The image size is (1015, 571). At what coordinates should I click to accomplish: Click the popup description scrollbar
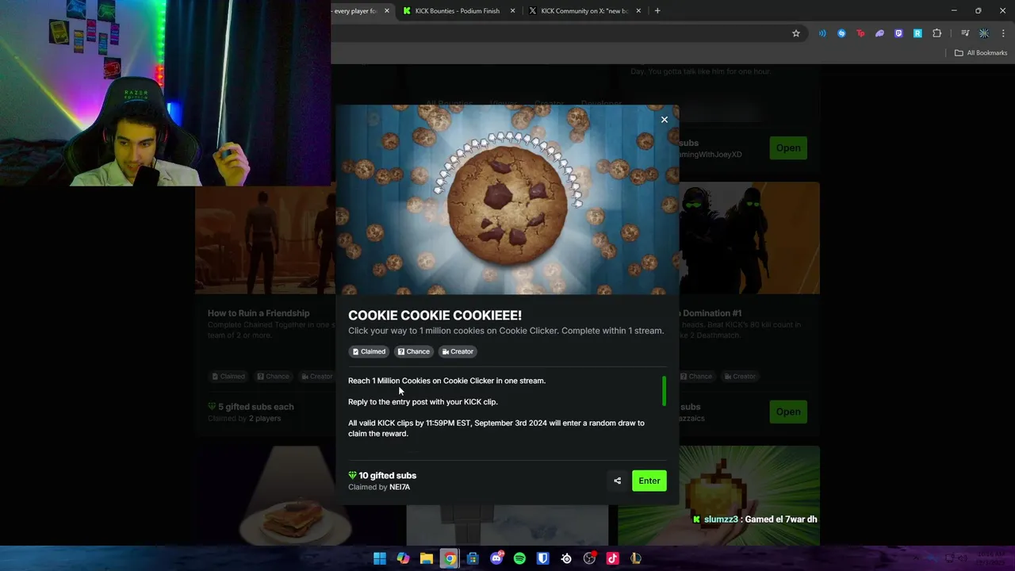coord(664,390)
